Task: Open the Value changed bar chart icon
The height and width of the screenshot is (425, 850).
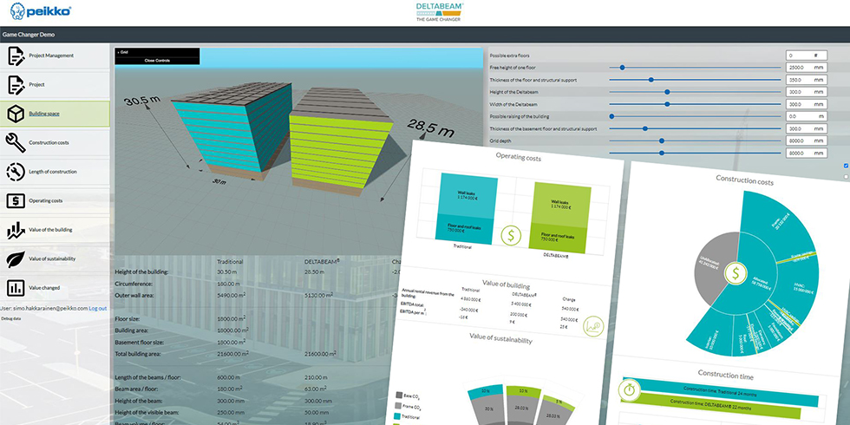Action: pos(16,288)
